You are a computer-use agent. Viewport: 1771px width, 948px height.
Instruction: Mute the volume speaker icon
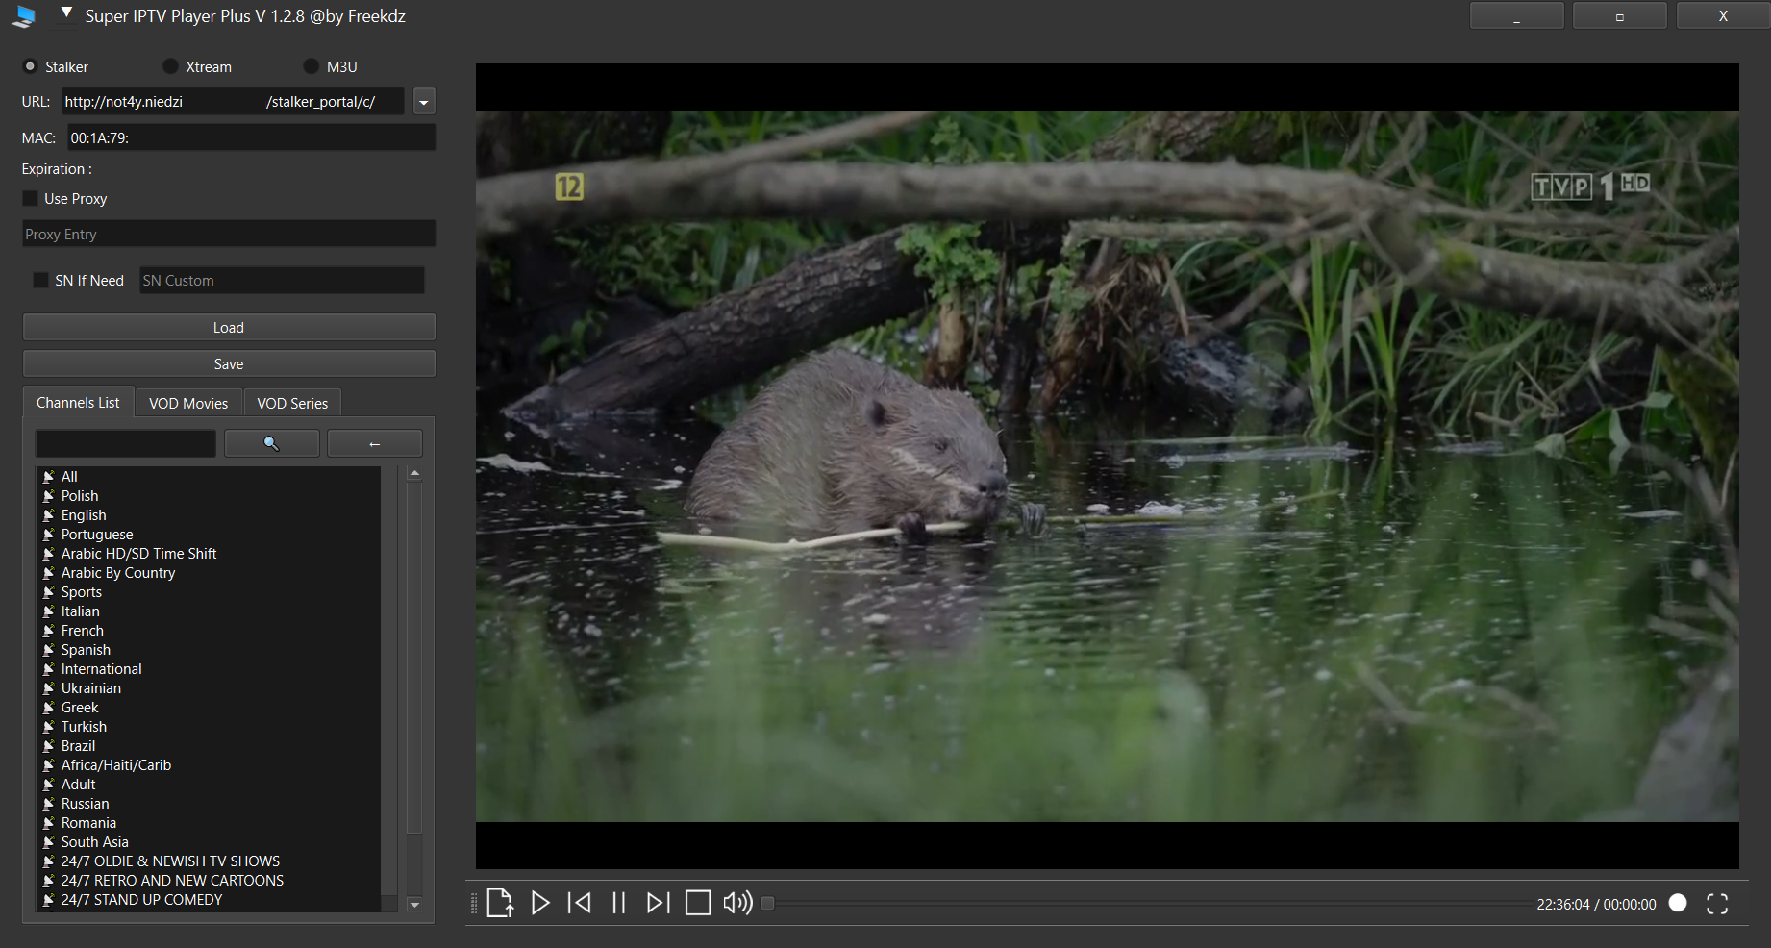[x=737, y=903]
